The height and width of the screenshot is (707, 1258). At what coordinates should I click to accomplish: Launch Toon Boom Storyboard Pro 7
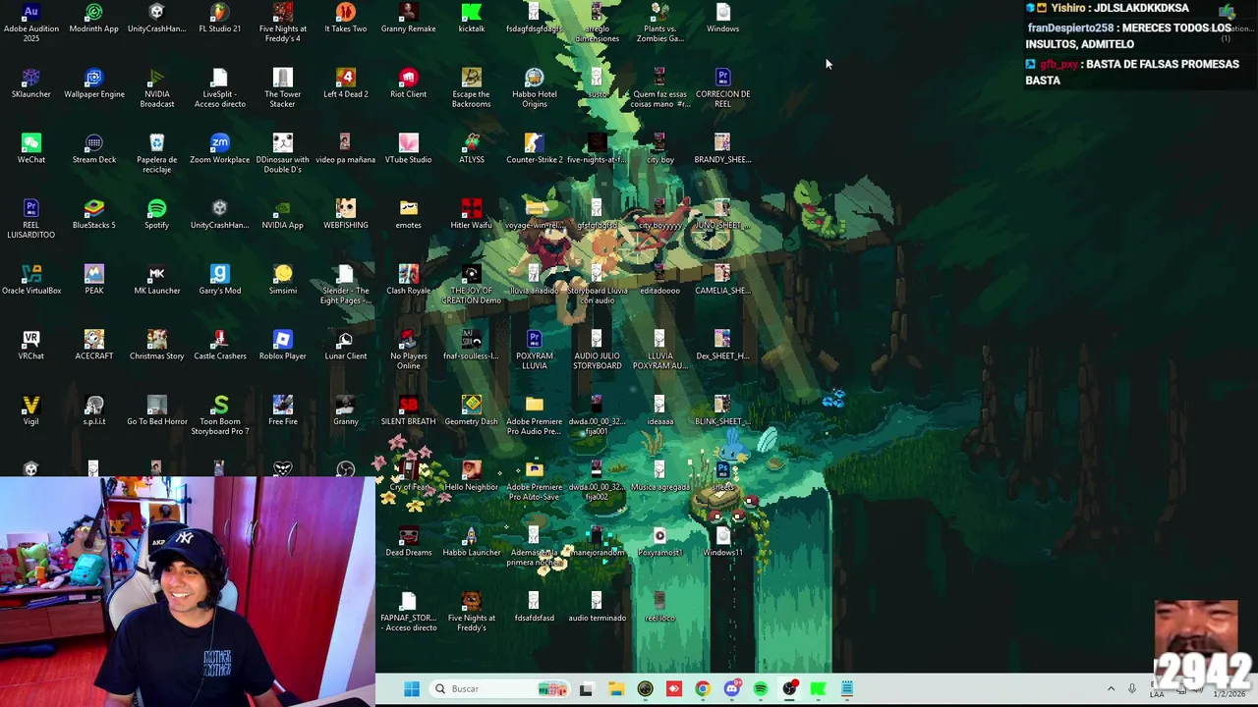click(x=219, y=416)
